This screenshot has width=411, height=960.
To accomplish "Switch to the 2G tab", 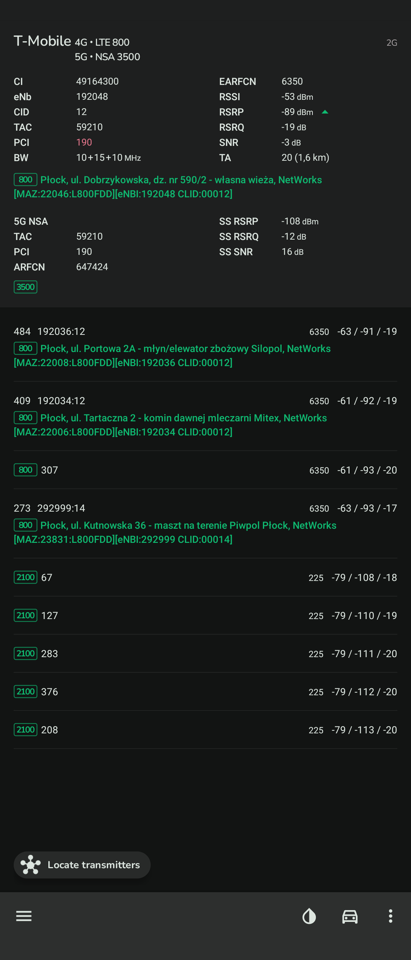I will [x=391, y=43].
